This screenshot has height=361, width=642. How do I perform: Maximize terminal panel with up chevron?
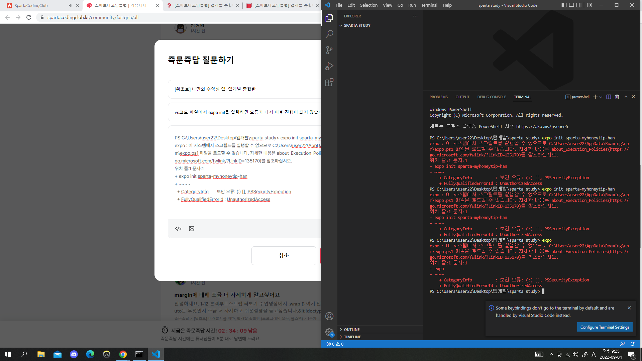[x=626, y=97]
